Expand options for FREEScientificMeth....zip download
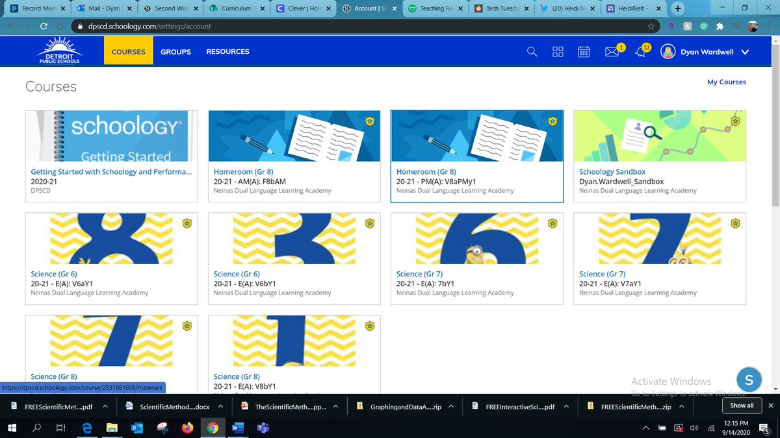 [682, 406]
